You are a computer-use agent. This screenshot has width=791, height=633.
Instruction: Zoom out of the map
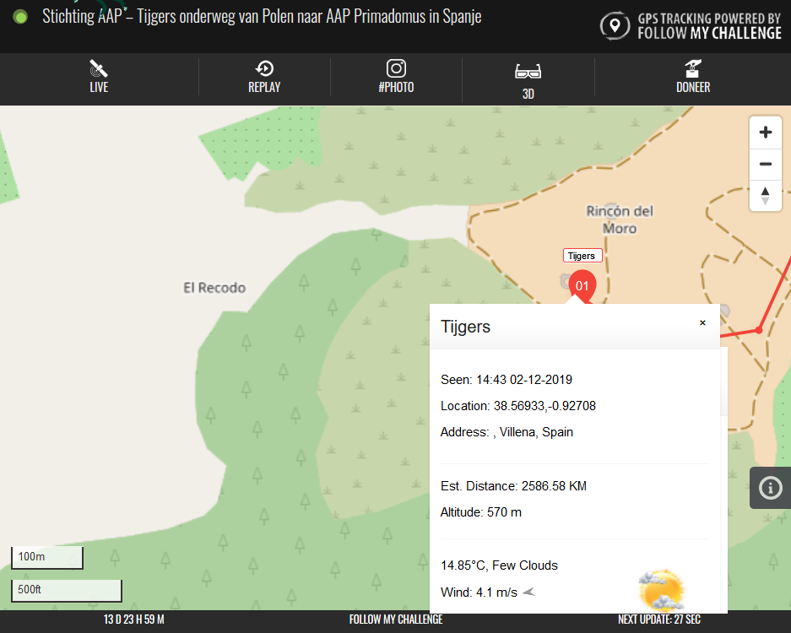click(x=766, y=164)
